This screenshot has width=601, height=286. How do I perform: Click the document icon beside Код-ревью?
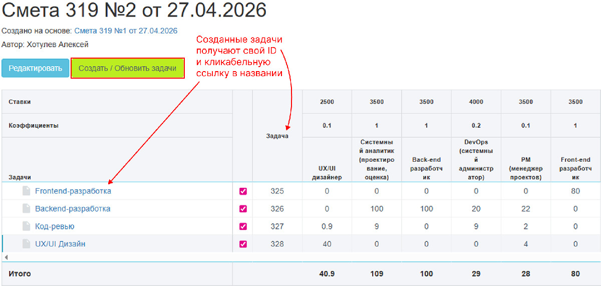[x=26, y=226]
